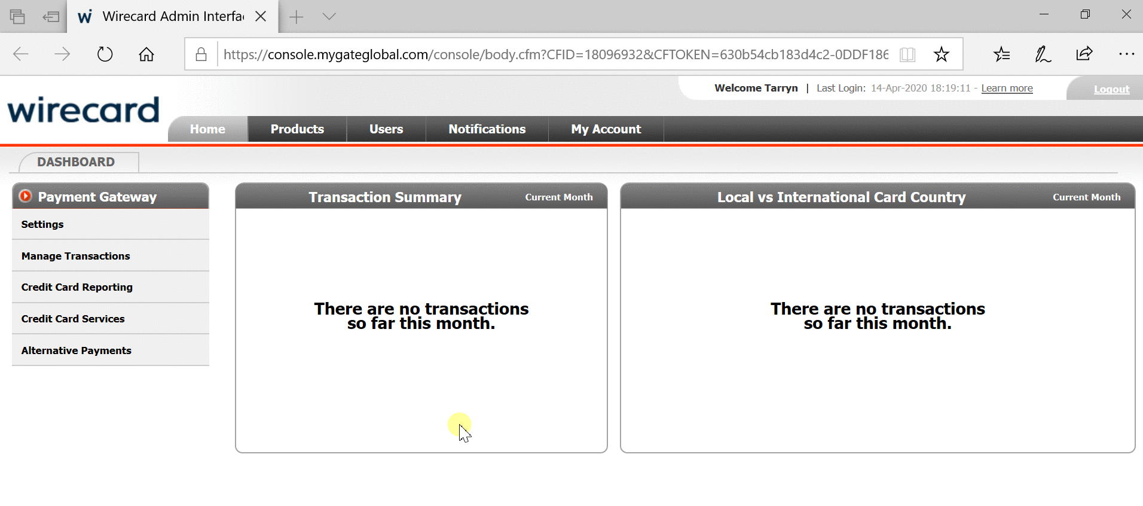Click the Payment Gateway panel header
The width and height of the screenshot is (1143, 506).
coord(111,196)
